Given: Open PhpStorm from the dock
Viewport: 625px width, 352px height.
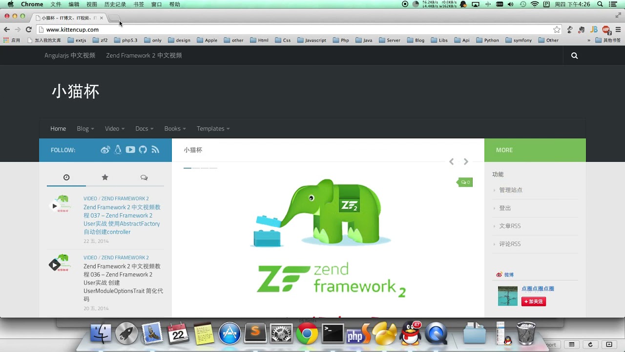Looking at the screenshot, I should (358, 333).
